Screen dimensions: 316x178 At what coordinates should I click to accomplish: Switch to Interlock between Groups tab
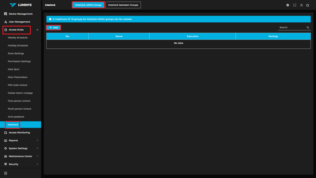point(123,5)
